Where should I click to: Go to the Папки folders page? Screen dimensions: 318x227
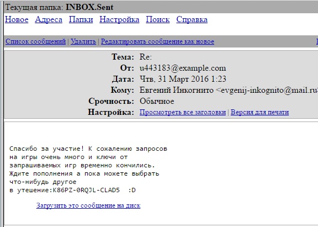[x=81, y=20]
